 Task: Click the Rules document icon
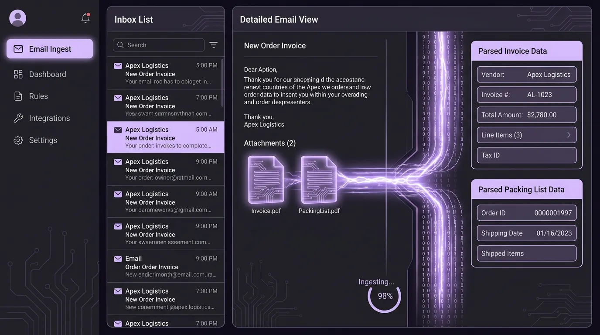pyautogui.click(x=18, y=96)
